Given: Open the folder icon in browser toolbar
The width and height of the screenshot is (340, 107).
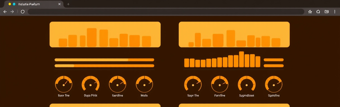Looking at the screenshot, I should click(327, 12).
